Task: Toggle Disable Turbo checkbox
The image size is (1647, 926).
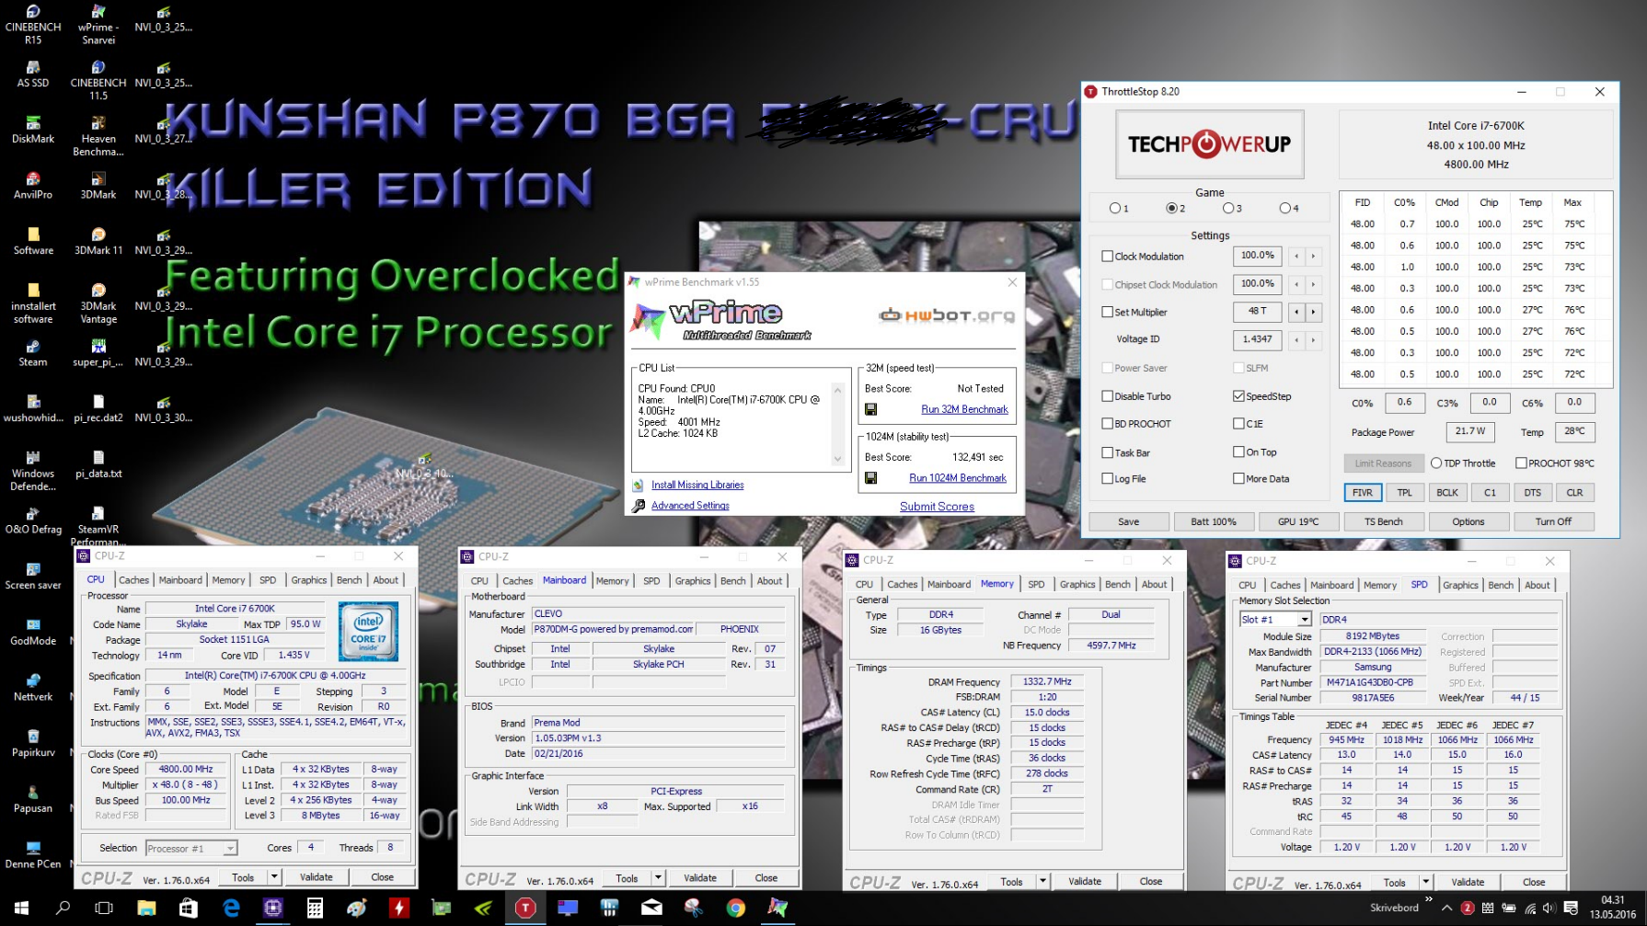Action: point(1107,396)
